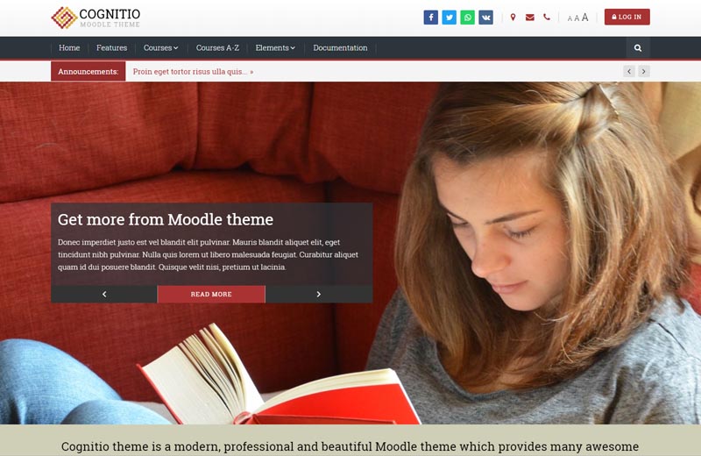Expand the Elements dropdown menu
This screenshot has height=456, width=701.
click(x=275, y=48)
